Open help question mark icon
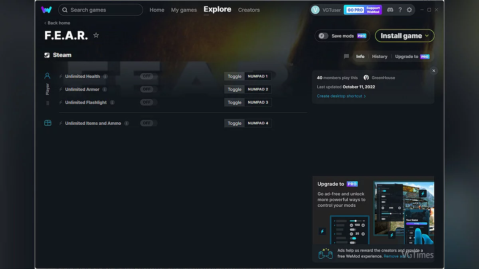 [400, 10]
